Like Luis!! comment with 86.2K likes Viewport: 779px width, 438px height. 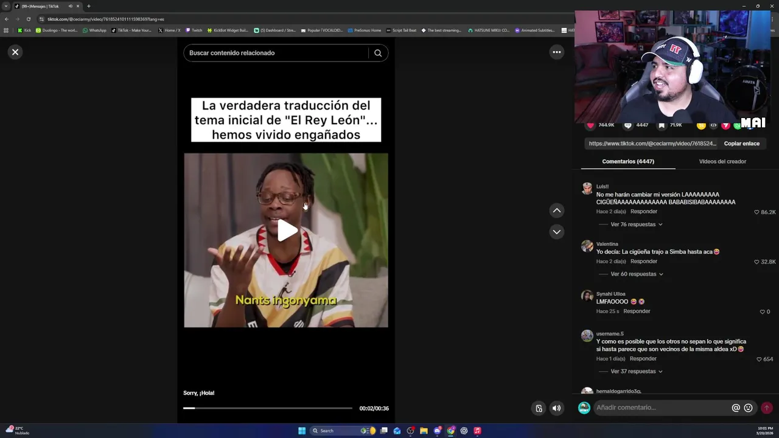pos(756,212)
